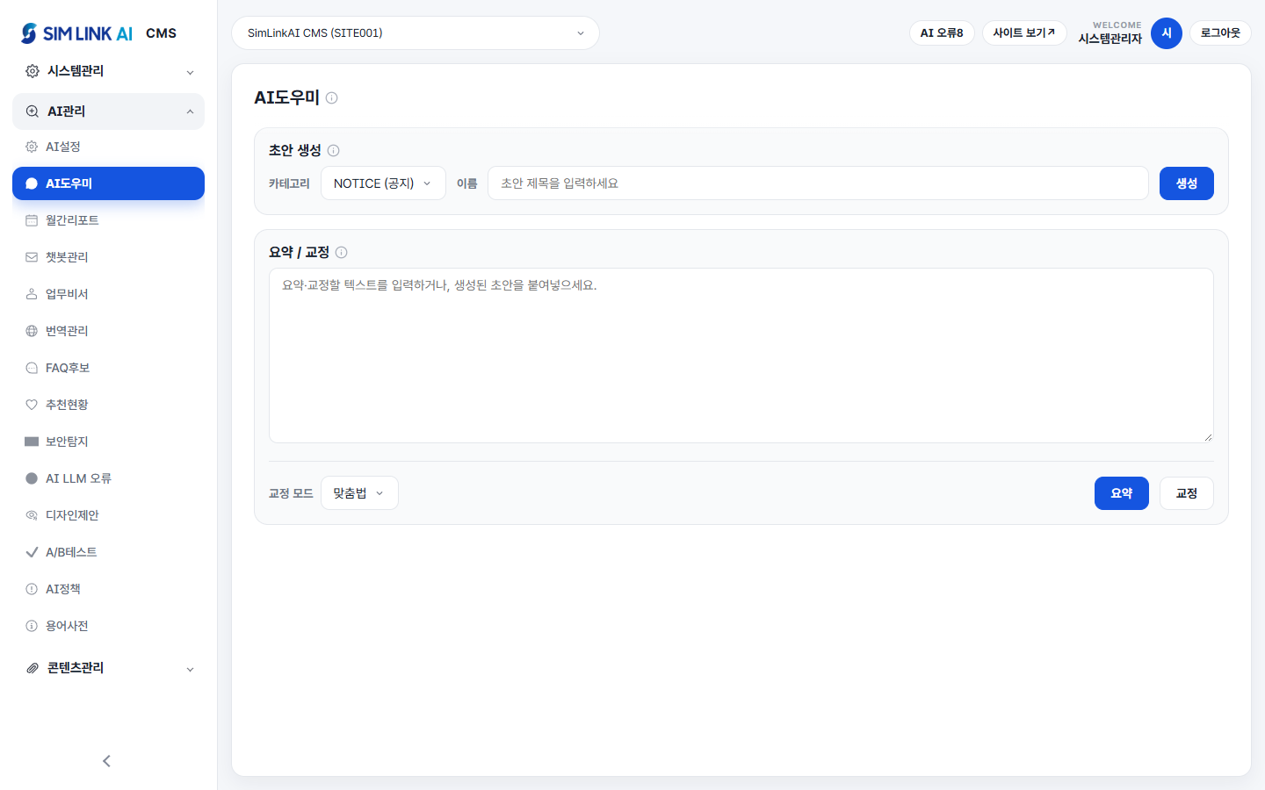Click the 월간리포트 calendar icon
This screenshot has width=1265, height=790.
32,220
